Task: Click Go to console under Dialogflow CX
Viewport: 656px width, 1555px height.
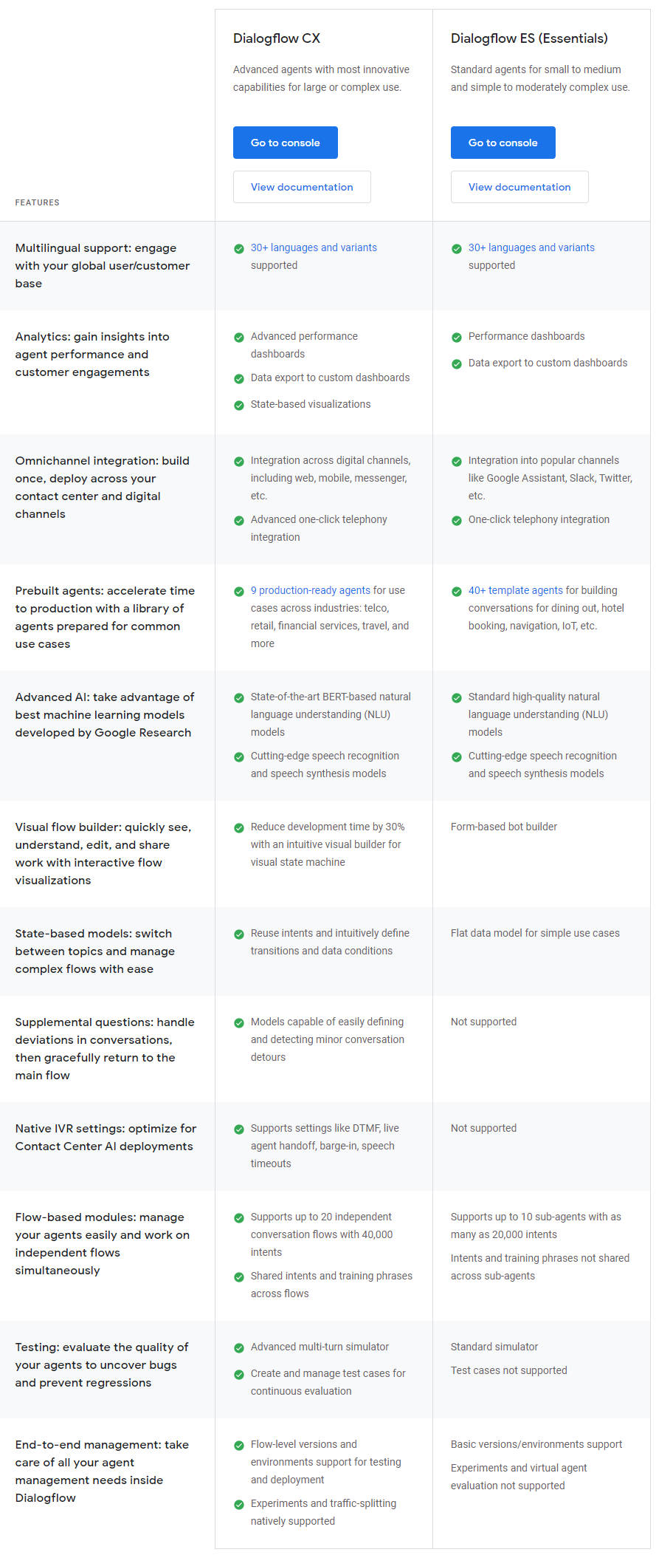Action: pyautogui.click(x=285, y=143)
